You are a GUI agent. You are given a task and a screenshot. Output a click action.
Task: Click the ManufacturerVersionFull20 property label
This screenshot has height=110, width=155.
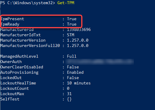[30, 45]
